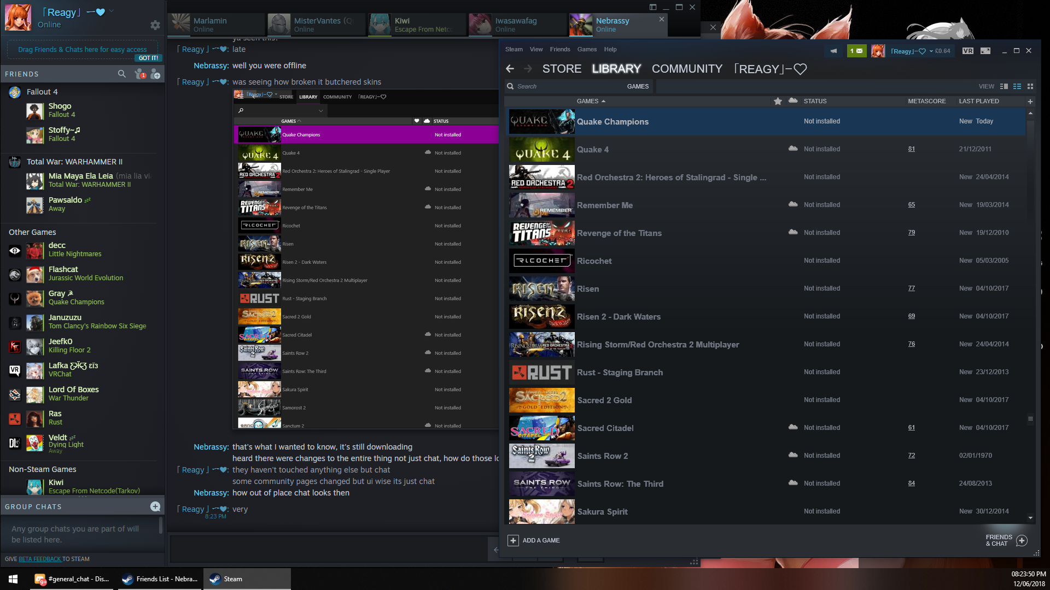Sort by the GAMES column header

(591, 101)
